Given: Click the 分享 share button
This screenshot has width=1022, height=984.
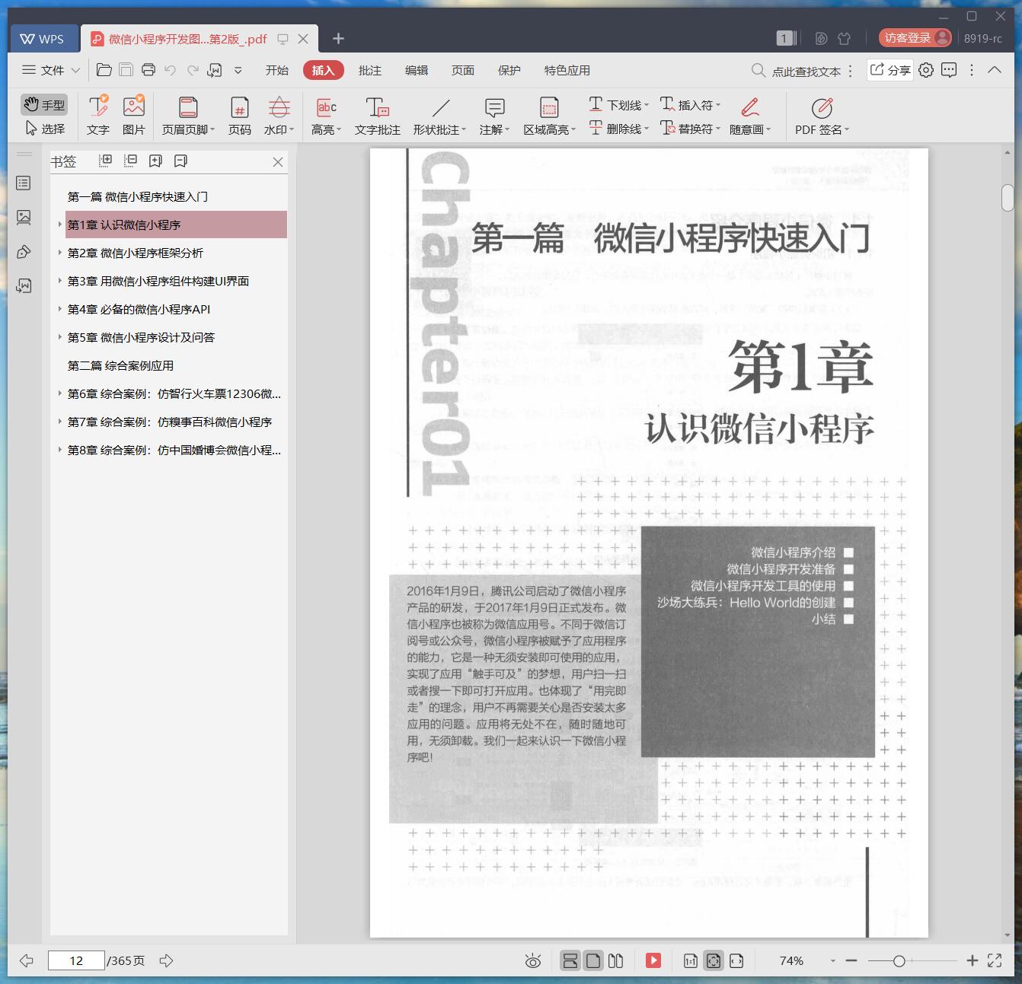Looking at the screenshot, I should click(x=890, y=70).
